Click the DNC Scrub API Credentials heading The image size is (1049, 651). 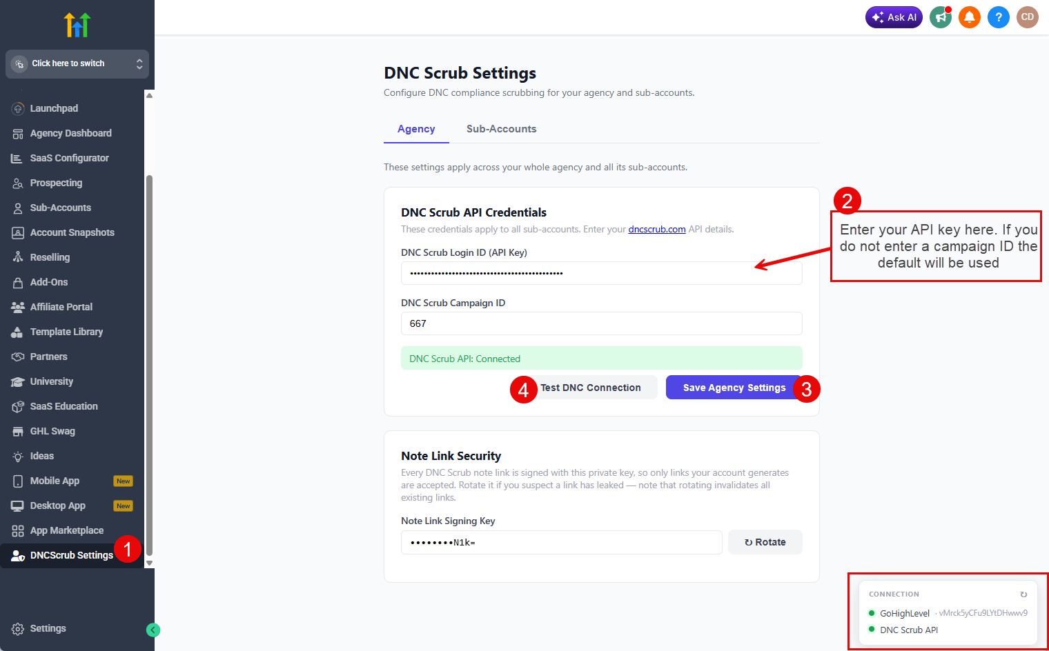coord(474,212)
